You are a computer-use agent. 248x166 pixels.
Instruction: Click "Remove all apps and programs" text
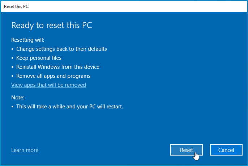pyautogui.click(x=53, y=76)
